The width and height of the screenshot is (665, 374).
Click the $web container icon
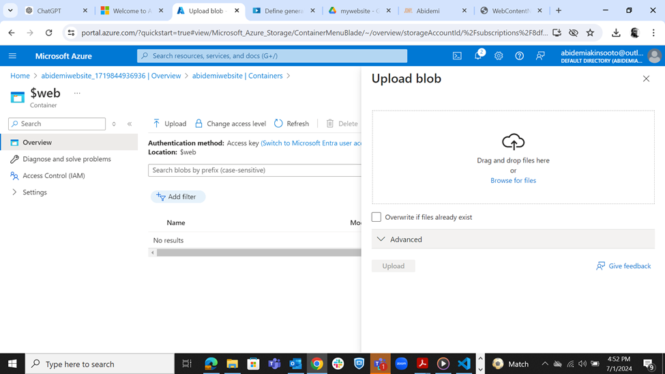pyautogui.click(x=17, y=97)
